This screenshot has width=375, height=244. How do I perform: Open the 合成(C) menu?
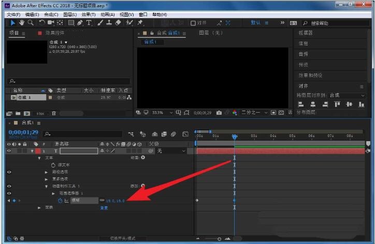tap(51, 14)
